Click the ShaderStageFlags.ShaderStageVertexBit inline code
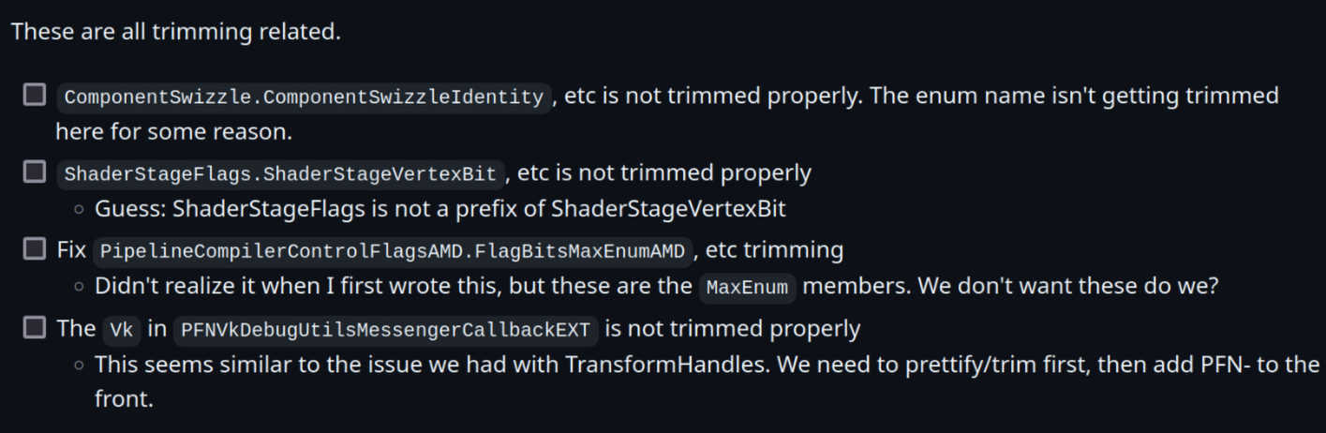 (280, 174)
